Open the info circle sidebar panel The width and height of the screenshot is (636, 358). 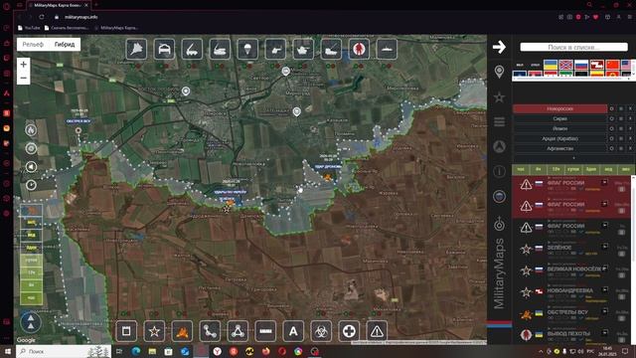point(499,171)
